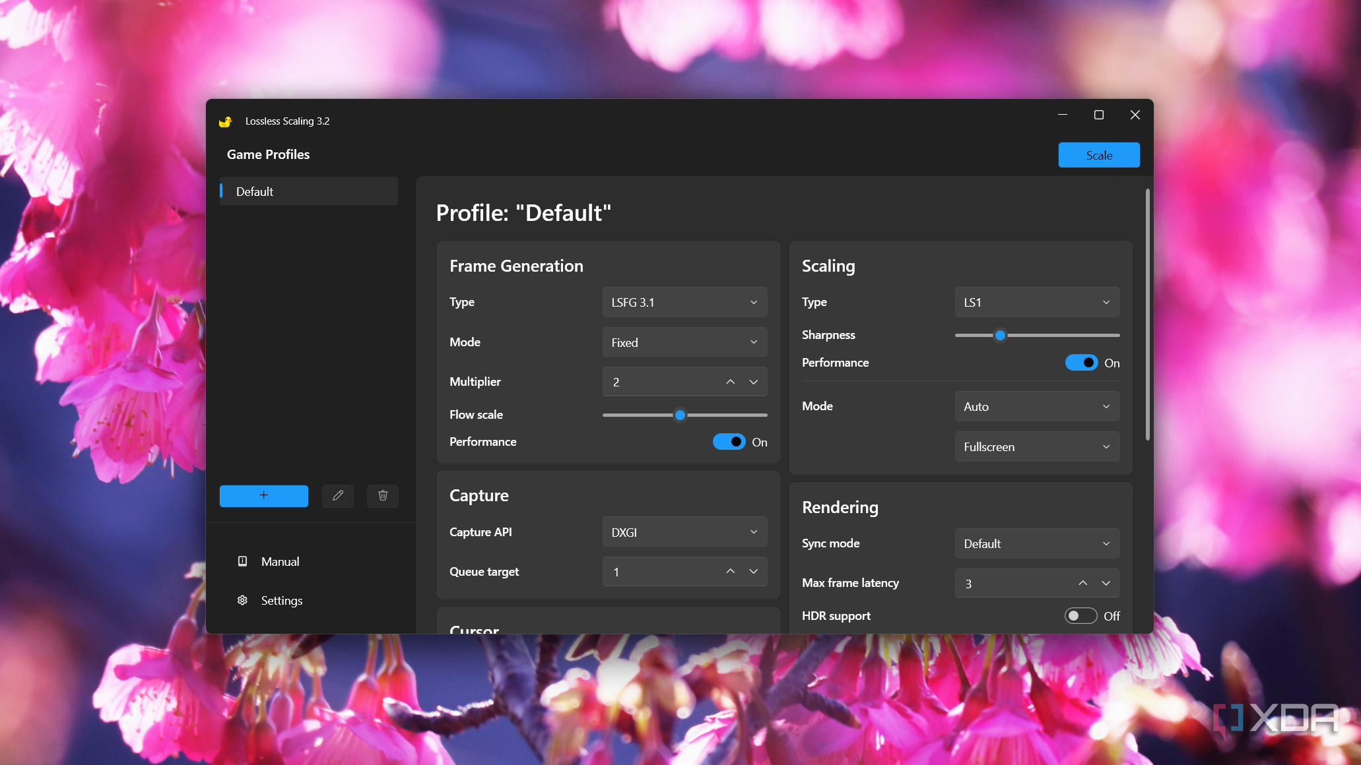Click the trash delete profile icon

(383, 495)
